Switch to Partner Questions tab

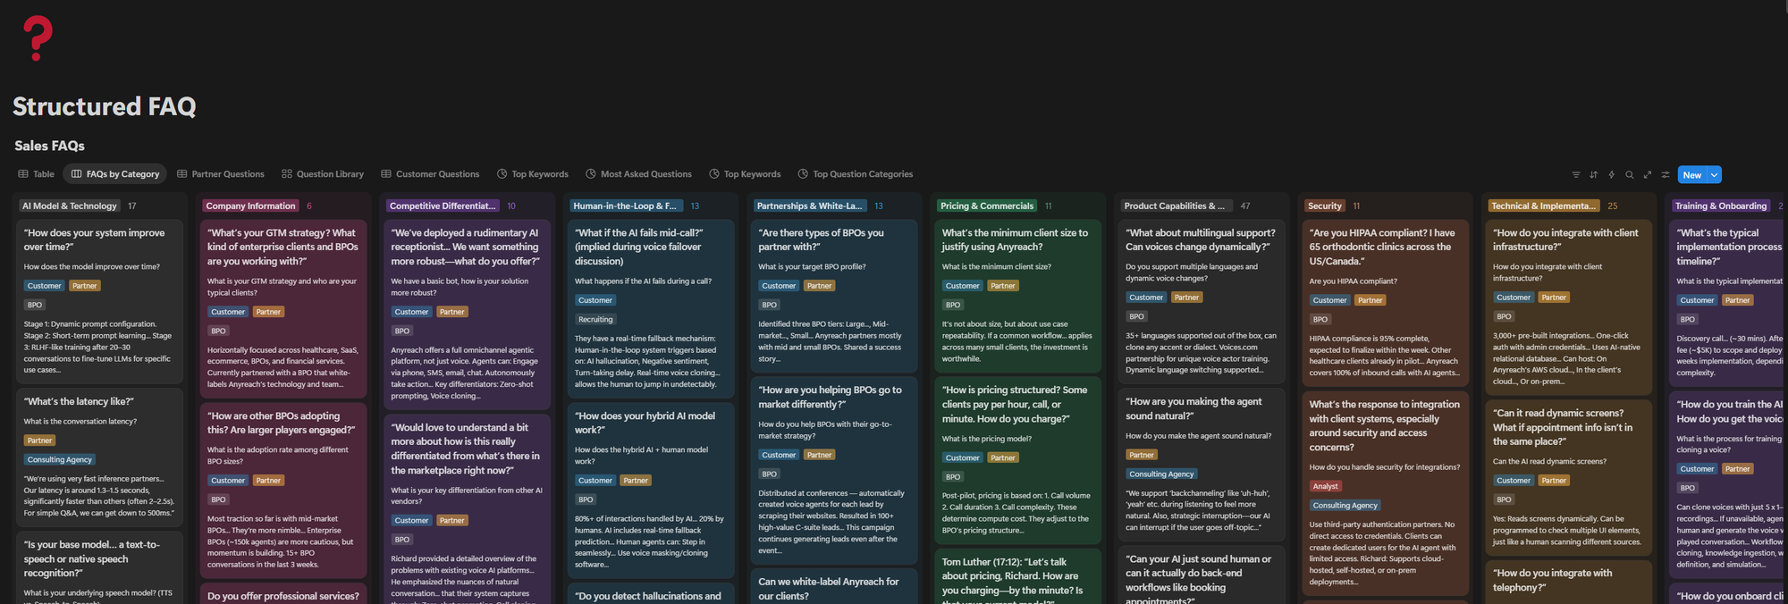pos(221,174)
